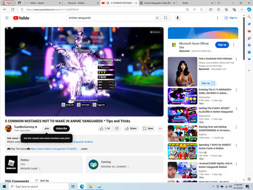Image resolution: width=253 pixels, height=190 pixels.
Task: Click the Join channel button
Action: pos(47,129)
